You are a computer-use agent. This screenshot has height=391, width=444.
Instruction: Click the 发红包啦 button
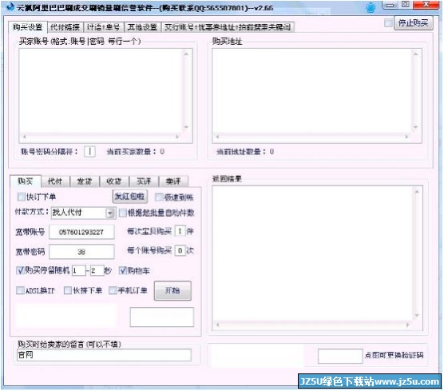click(x=130, y=196)
